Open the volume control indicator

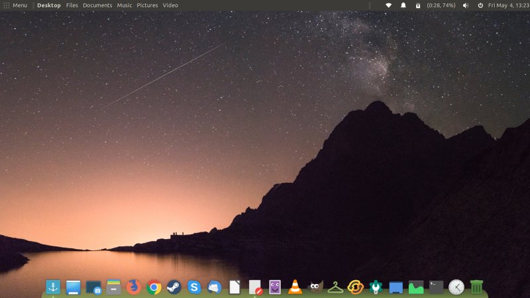click(465, 5)
